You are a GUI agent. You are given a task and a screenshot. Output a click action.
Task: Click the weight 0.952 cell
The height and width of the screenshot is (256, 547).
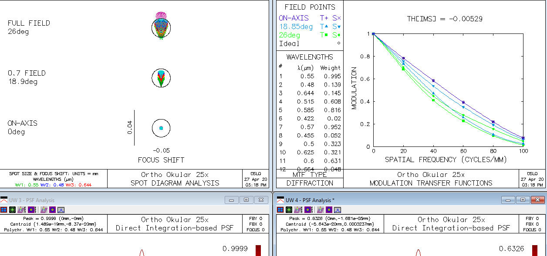click(x=332, y=127)
